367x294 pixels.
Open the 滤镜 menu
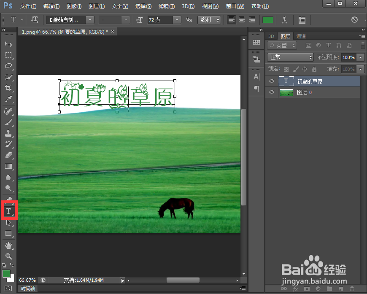click(167, 6)
